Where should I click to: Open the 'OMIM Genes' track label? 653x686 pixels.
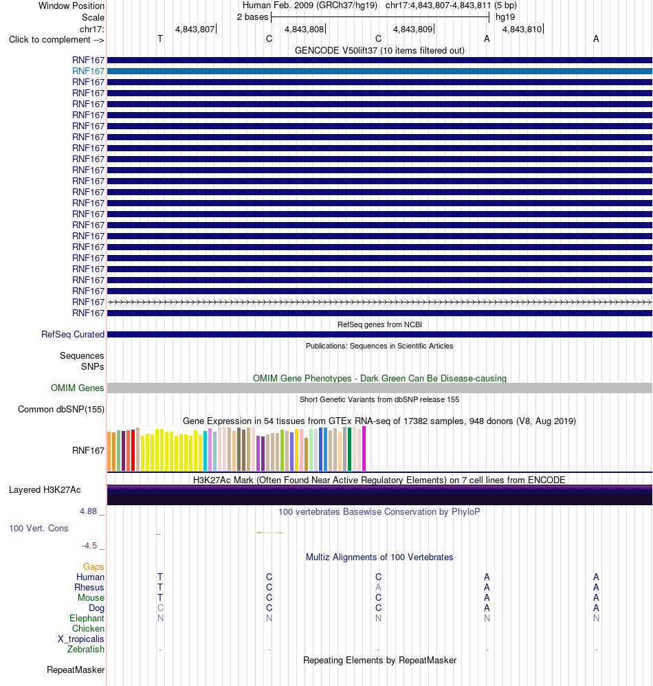(x=78, y=388)
